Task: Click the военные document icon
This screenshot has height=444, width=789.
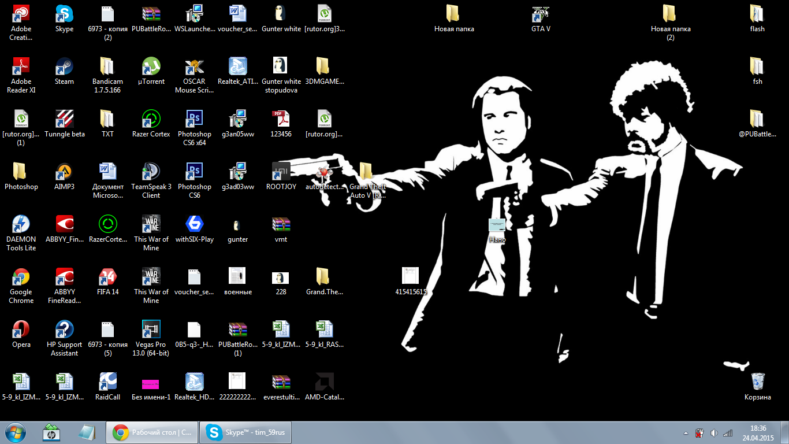Action: pyautogui.click(x=238, y=282)
